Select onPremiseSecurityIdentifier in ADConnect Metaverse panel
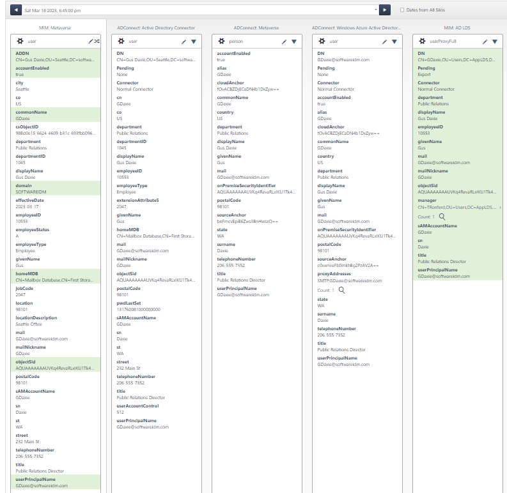 point(246,186)
